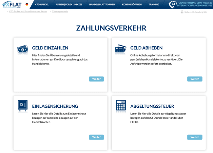The height and width of the screenshot is (153, 213).
Task: Click the Geld Einzahlen heading
Action: (50, 48)
